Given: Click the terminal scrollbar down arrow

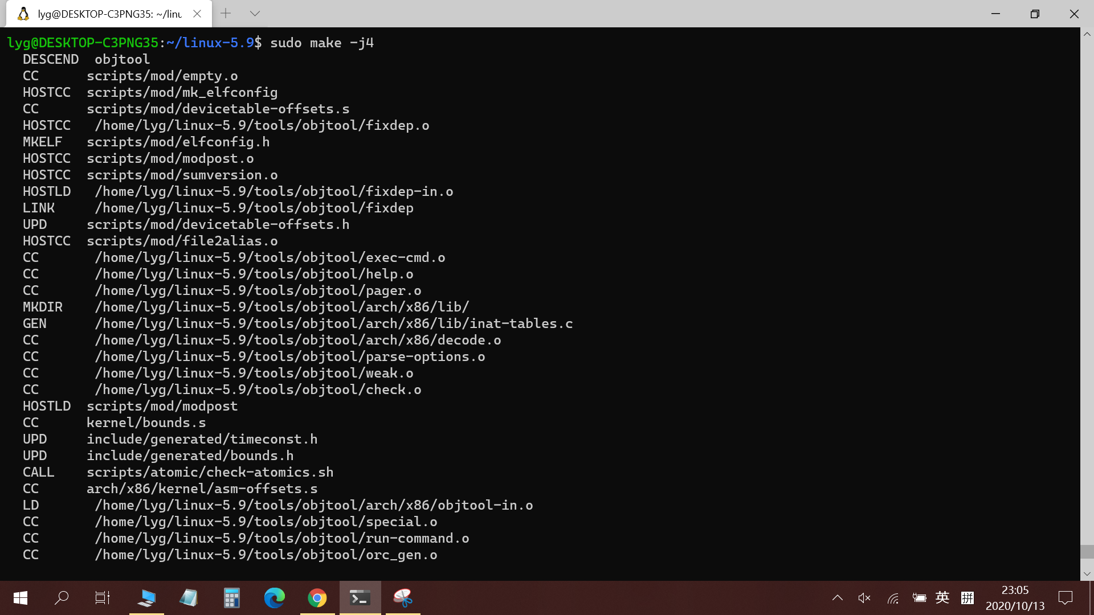Looking at the screenshot, I should 1087,574.
